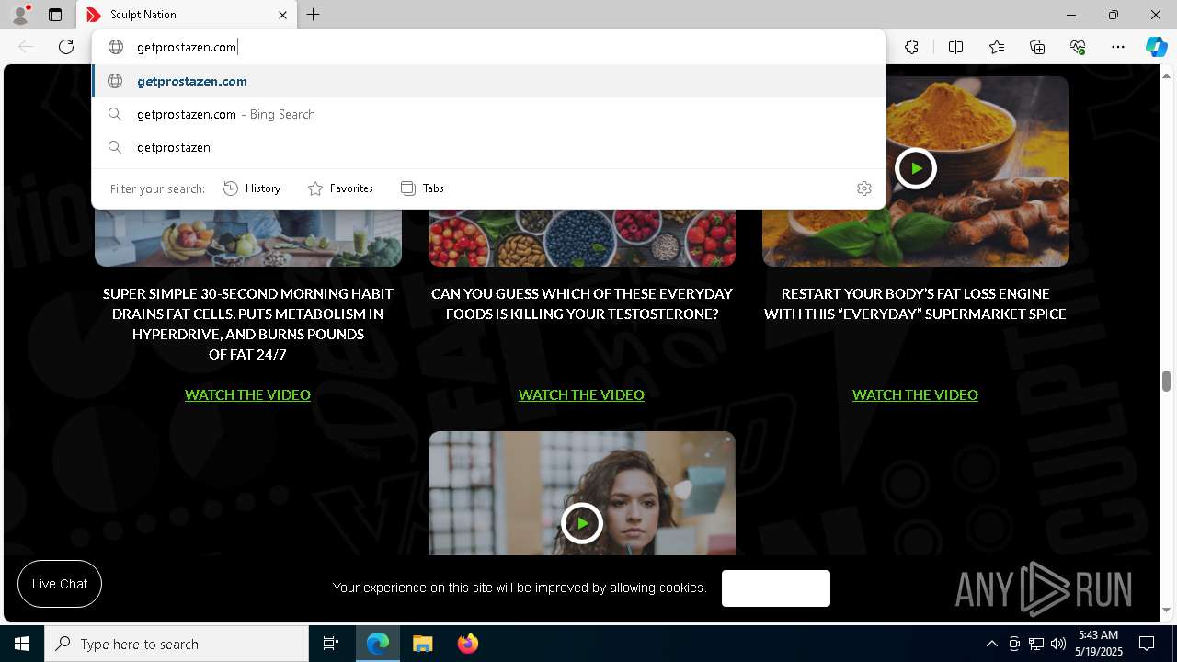Click the page vertical scrollbar thumb

(x=1166, y=381)
